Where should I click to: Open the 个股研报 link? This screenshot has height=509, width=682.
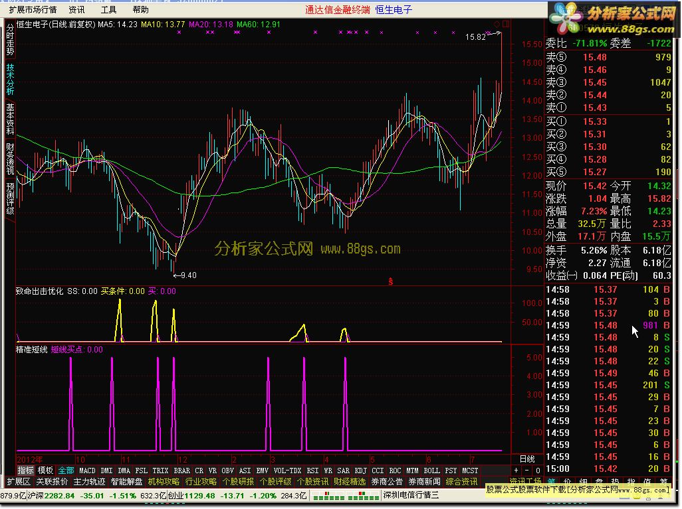point(239,482)
